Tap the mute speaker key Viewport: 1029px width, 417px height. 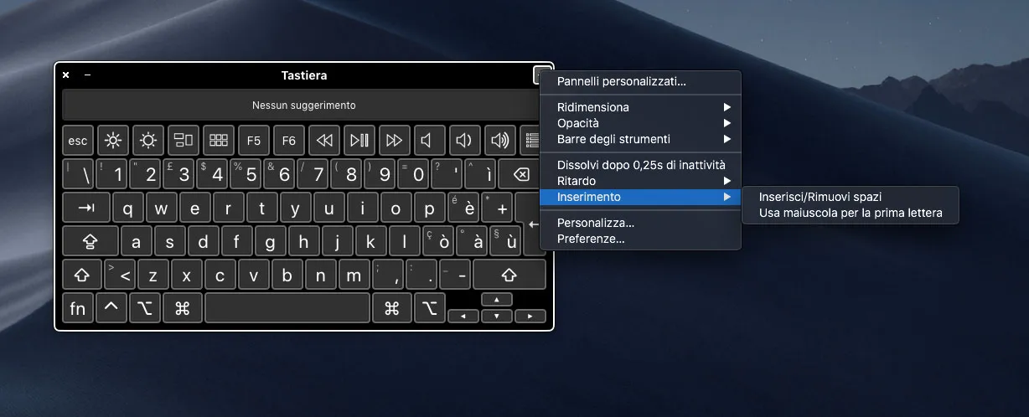[430, 140]
